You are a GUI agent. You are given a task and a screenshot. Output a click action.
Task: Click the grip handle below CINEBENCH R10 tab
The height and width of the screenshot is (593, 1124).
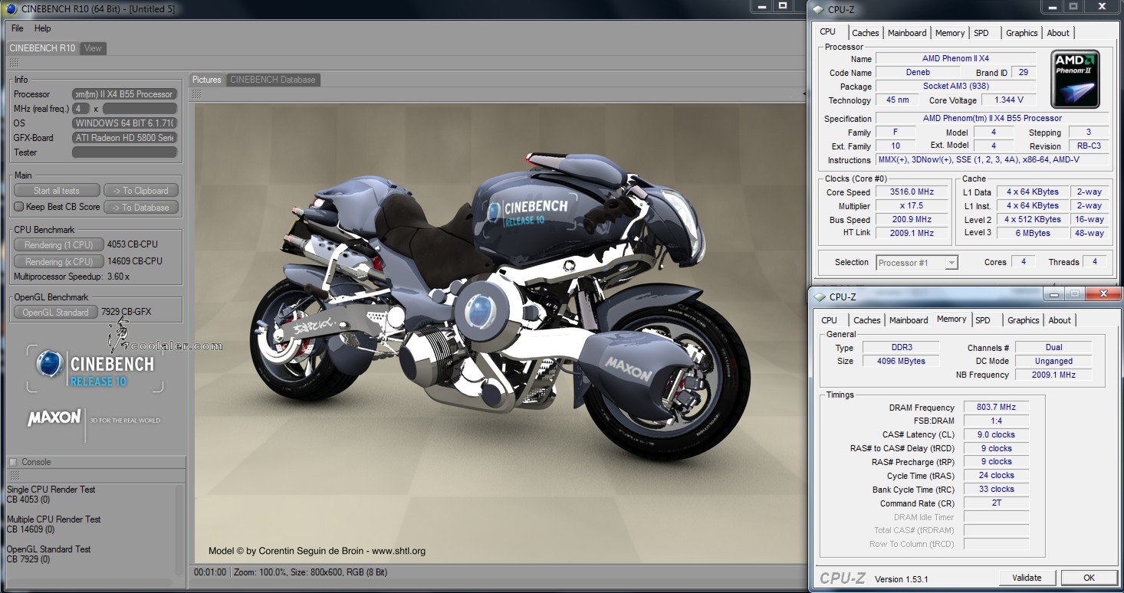coord(14,63)
